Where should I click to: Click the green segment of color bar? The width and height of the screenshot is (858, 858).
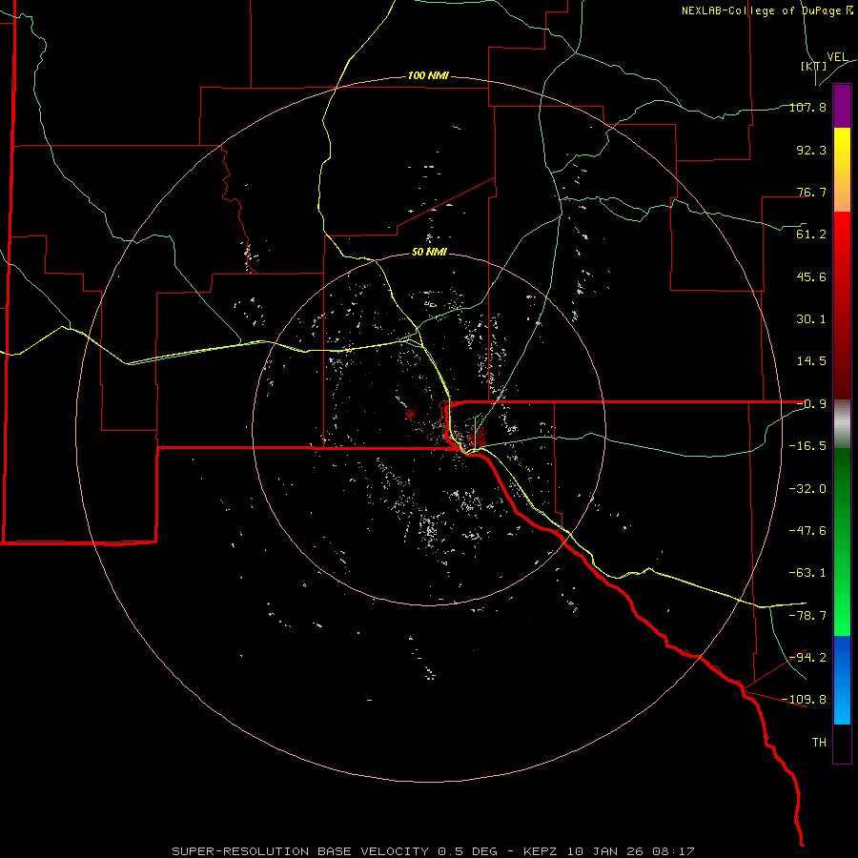842,541
